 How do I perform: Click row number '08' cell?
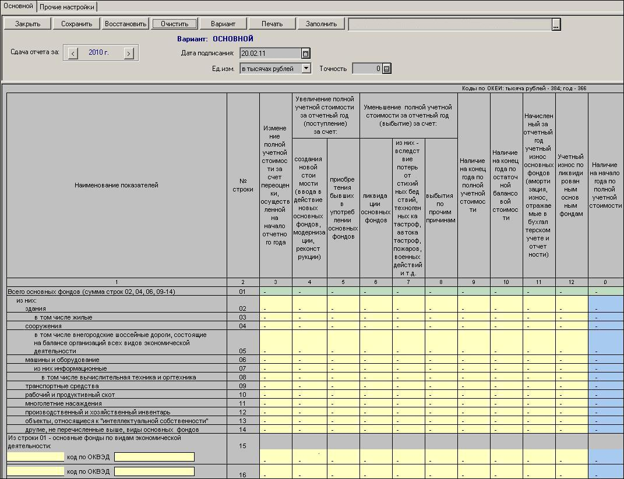coord(243,377)
